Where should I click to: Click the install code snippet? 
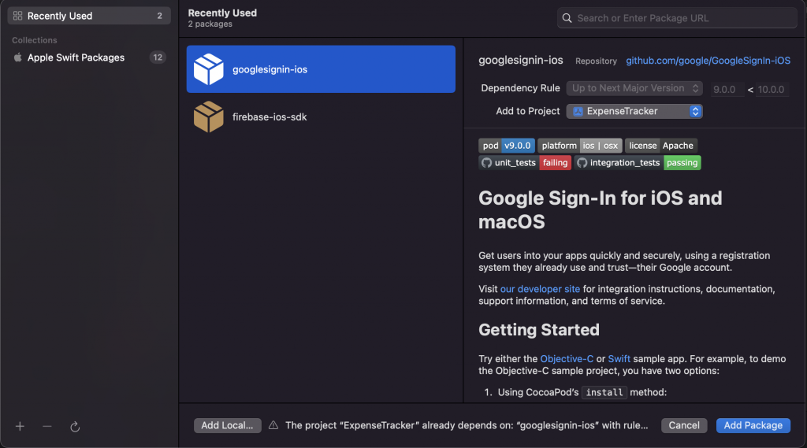click(x=604, y=392)
